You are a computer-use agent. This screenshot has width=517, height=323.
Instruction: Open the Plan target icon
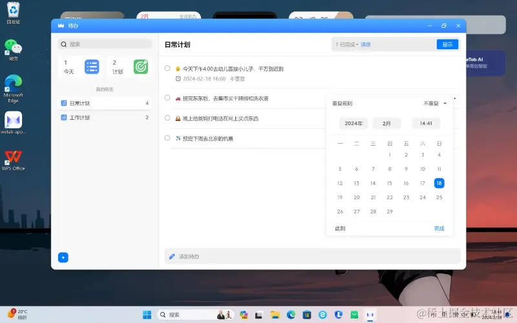pos(141,67)
